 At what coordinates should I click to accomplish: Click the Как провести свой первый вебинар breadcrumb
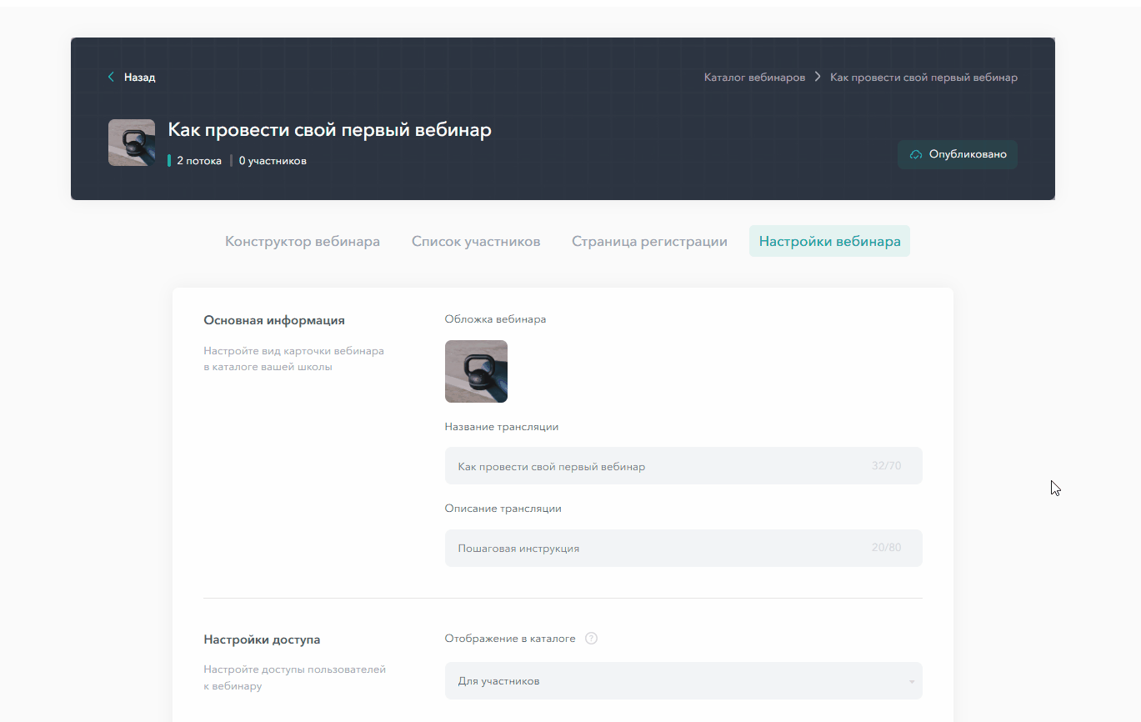pos(923,78)
